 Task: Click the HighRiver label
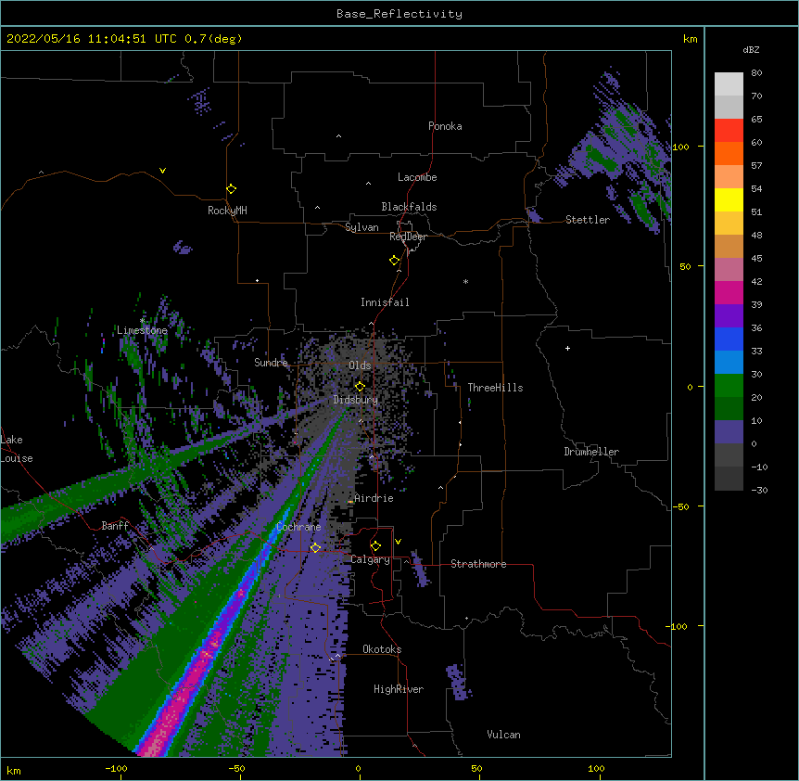[399, 689]
